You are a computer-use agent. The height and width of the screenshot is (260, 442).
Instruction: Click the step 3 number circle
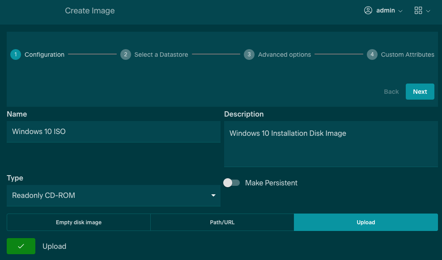tap(249, 55)
